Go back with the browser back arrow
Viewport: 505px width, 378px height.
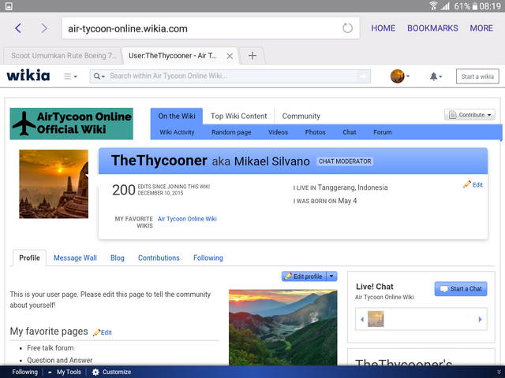click(18, 28)
